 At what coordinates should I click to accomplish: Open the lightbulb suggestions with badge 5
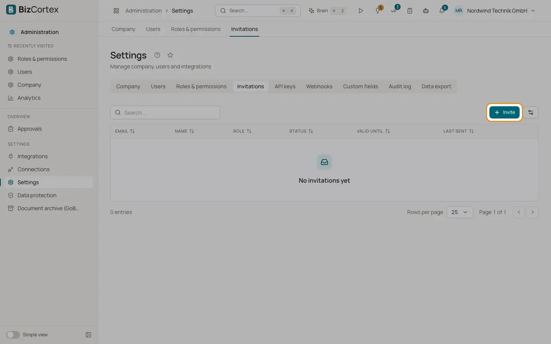pyautogui.click(x=378, y=11)
